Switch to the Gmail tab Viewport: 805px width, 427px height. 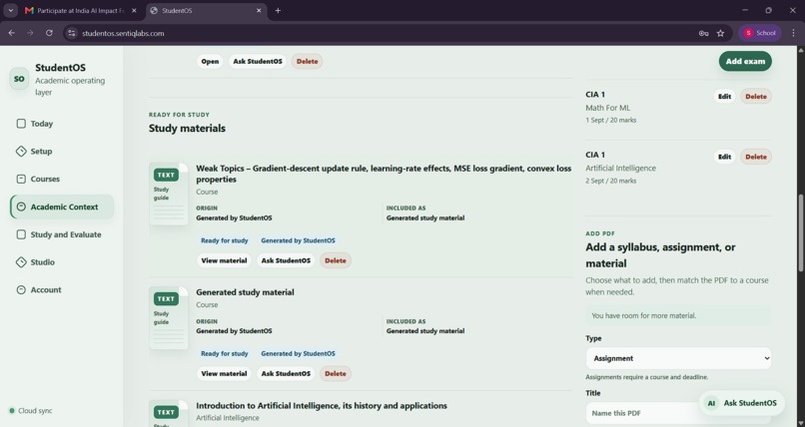[x=80, y=10]
